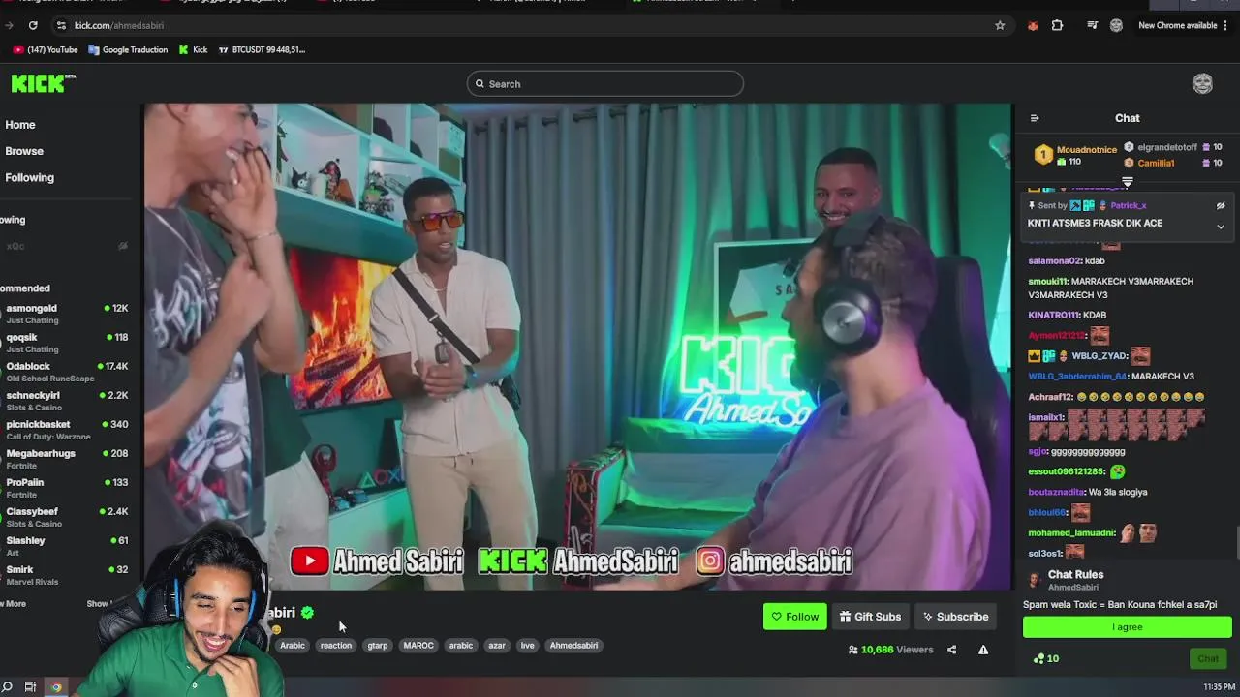1240x697 pixels.
Task: Pull down the chat leaderboard arrow
Action: click(x=1128, y=182)
